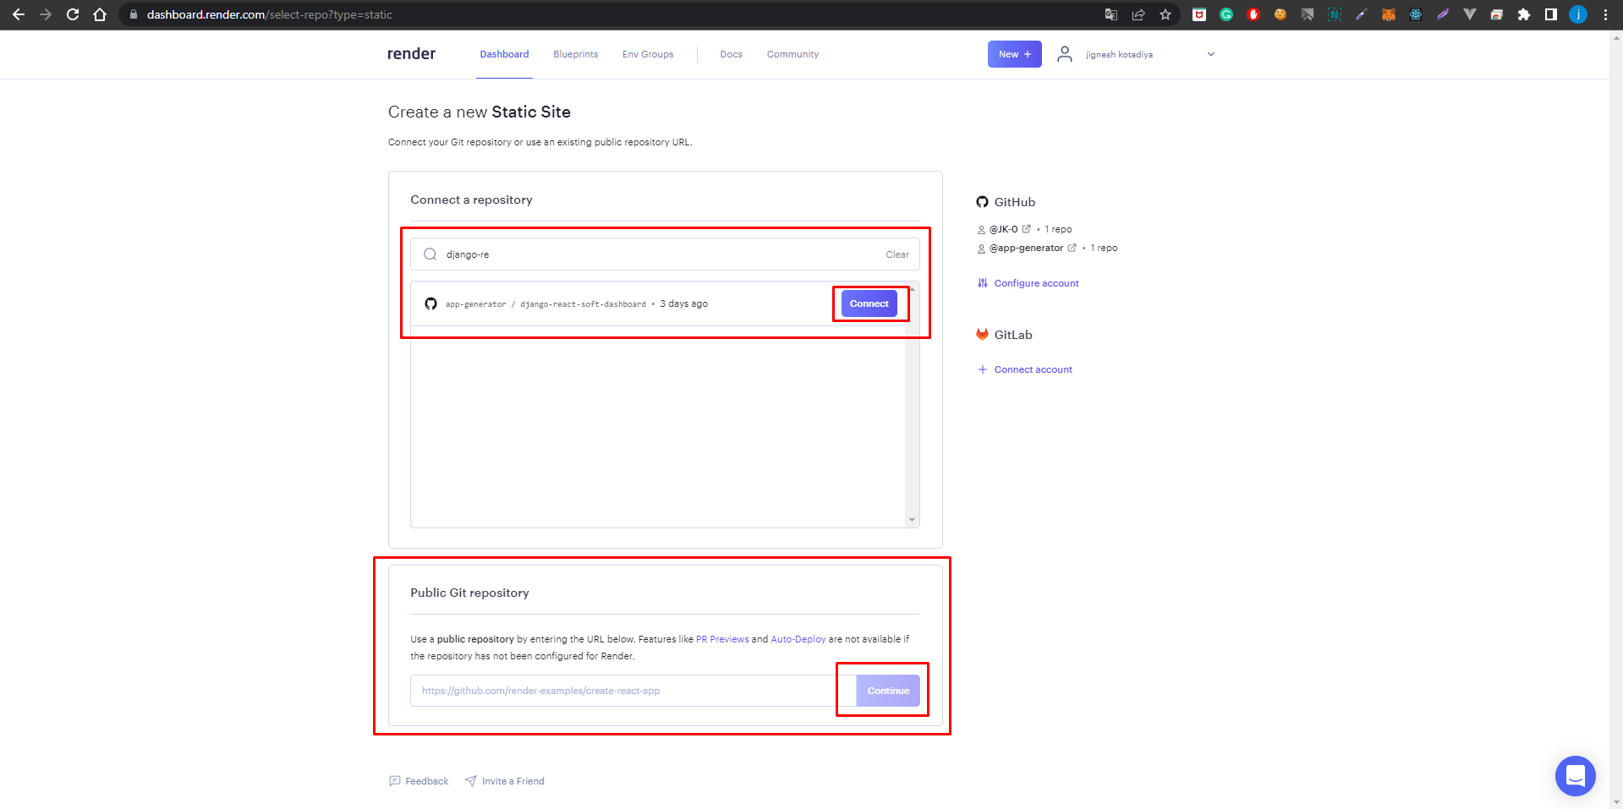Switch to the Blueprints tab

[575, 53]
